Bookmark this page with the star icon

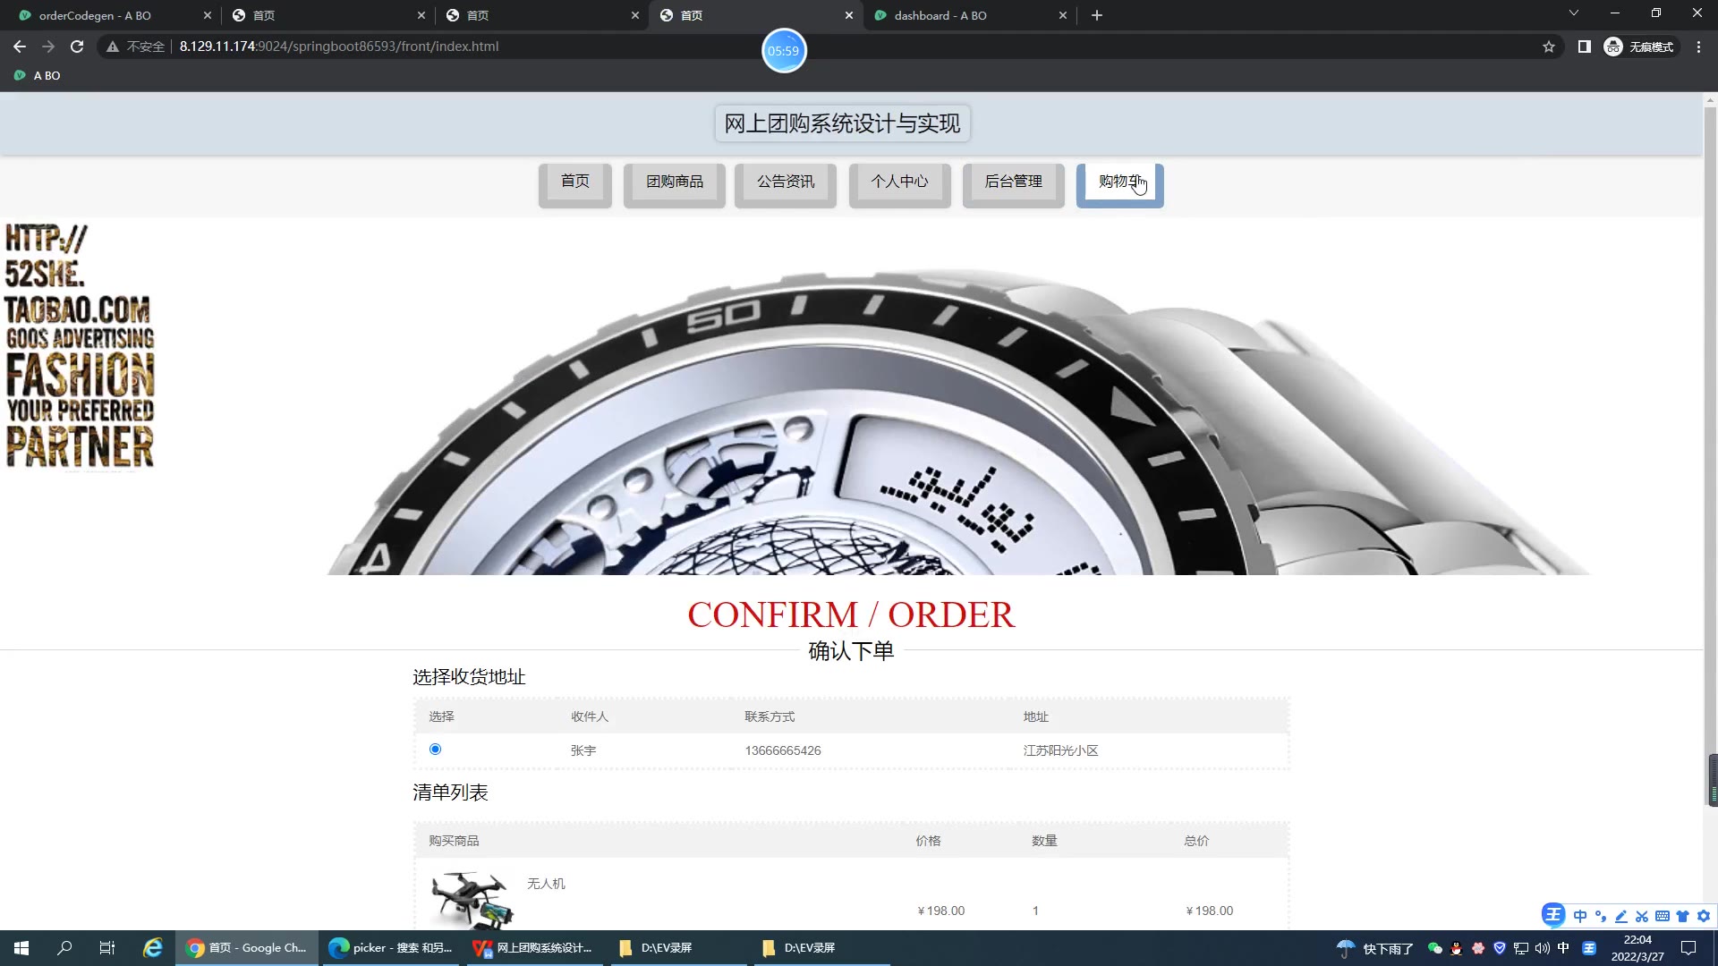click(x=1549, y=47)
